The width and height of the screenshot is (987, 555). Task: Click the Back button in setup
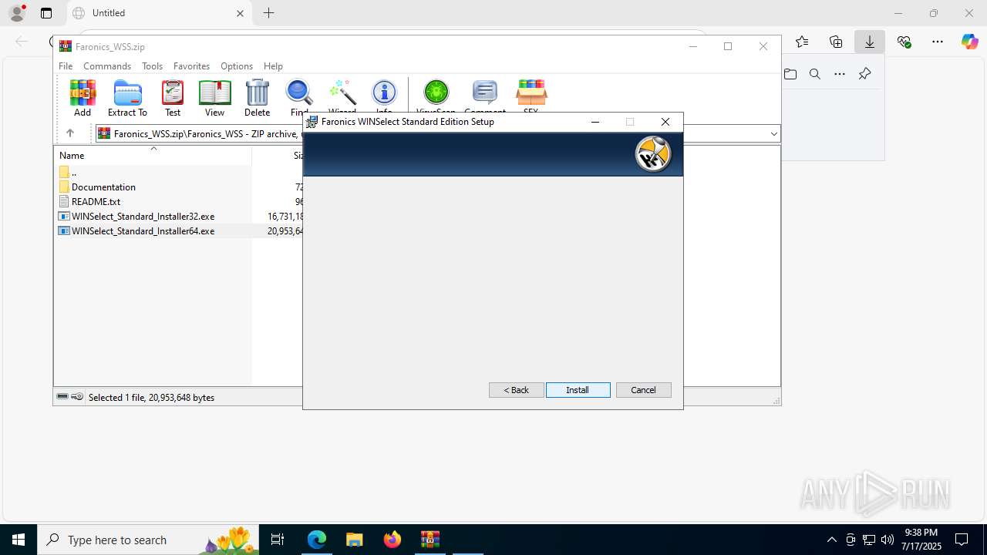[x=517, y=390]
